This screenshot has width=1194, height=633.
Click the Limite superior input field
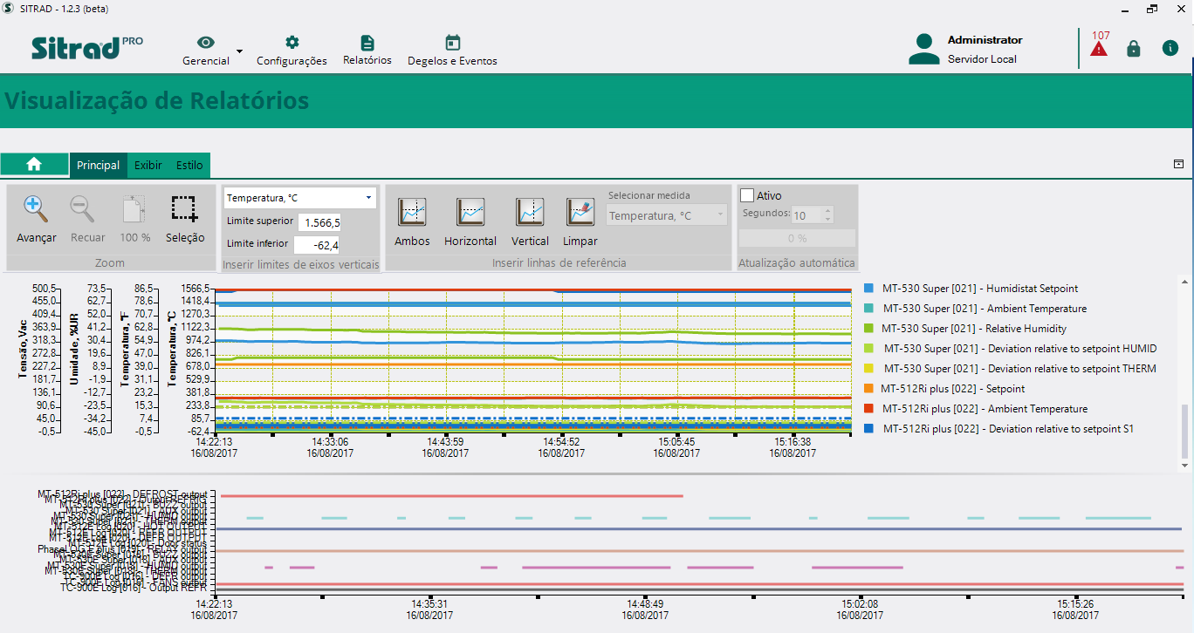(x=319, y=222)
